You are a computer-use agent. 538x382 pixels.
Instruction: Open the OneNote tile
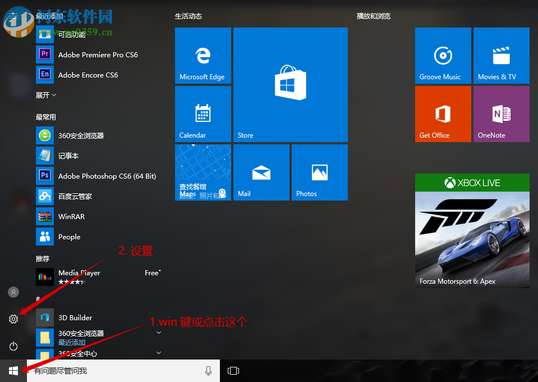pos(501,113)
